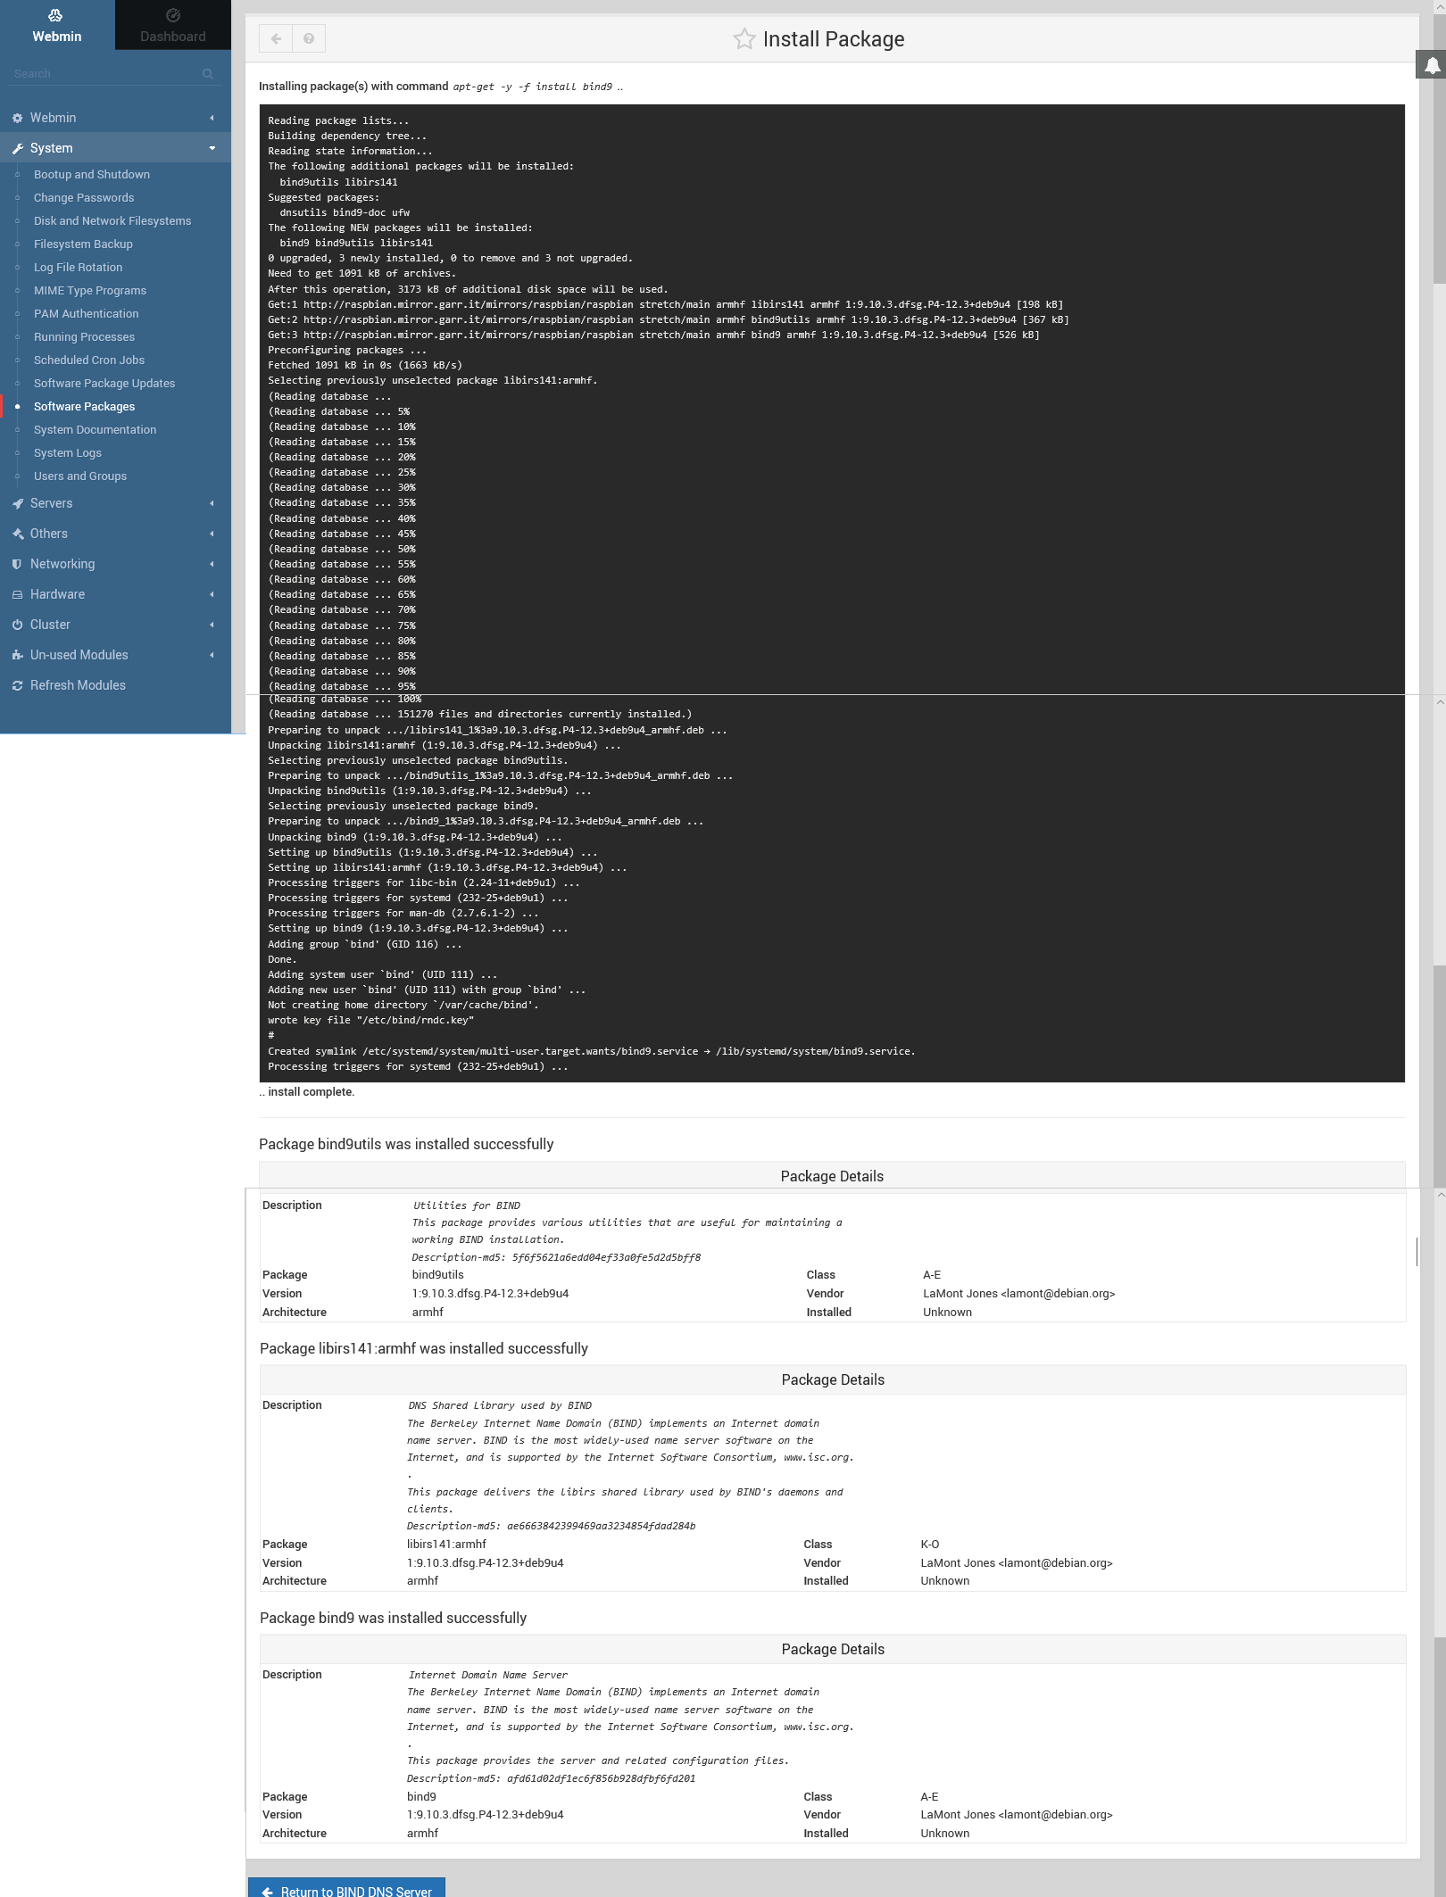This screenshot has height=1897, width=1446.
Task: Open Users and Groups module
Action: 80,476
